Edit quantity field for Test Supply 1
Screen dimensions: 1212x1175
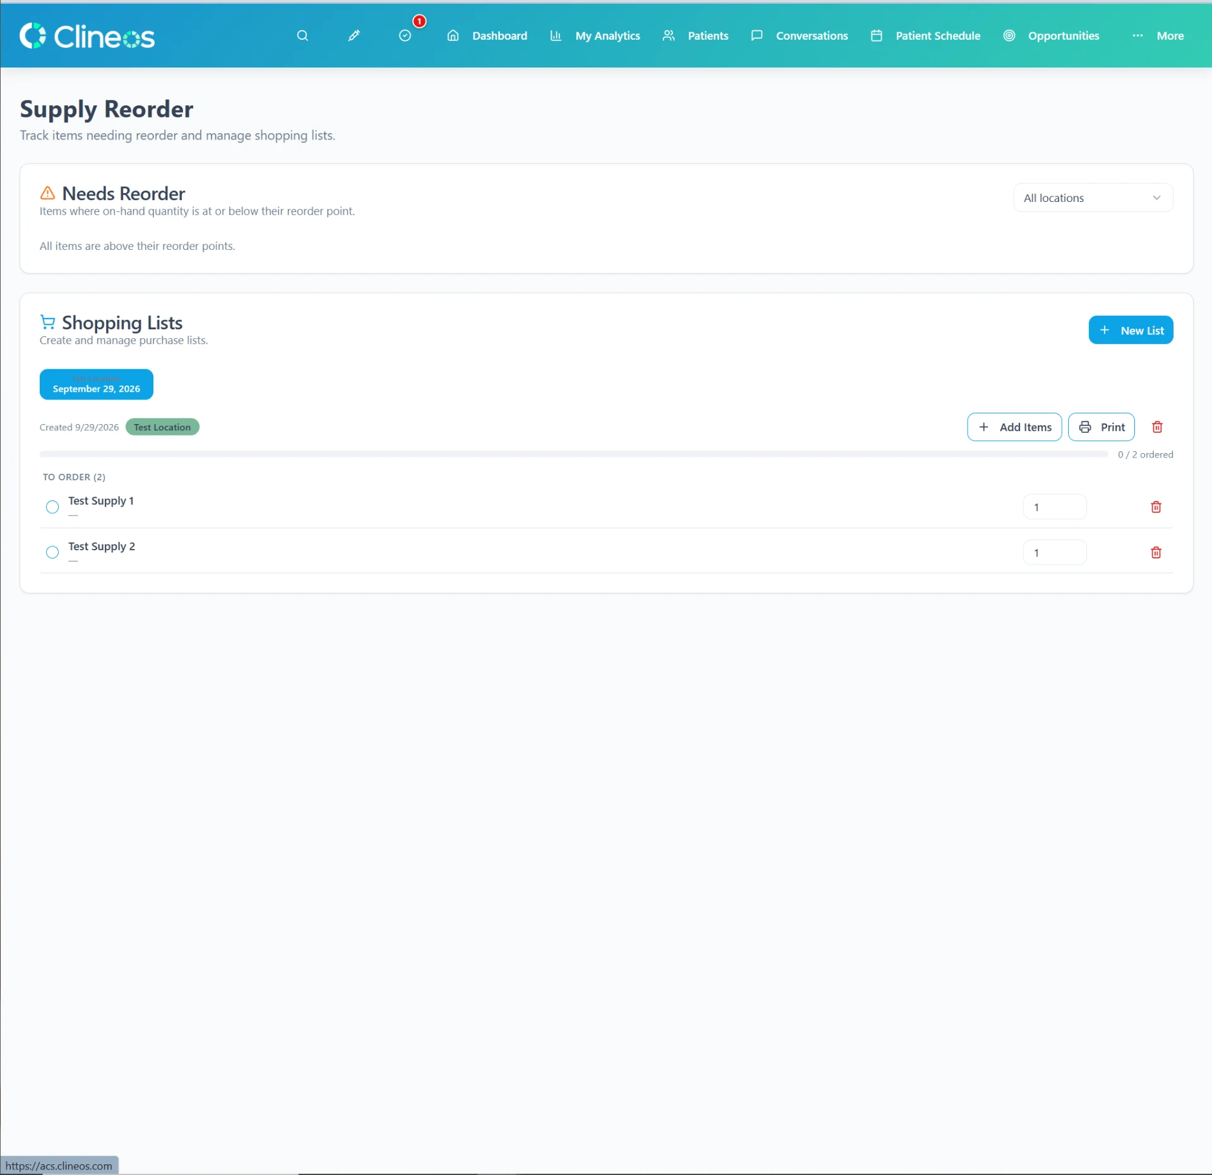click(x=1054, y=507)
